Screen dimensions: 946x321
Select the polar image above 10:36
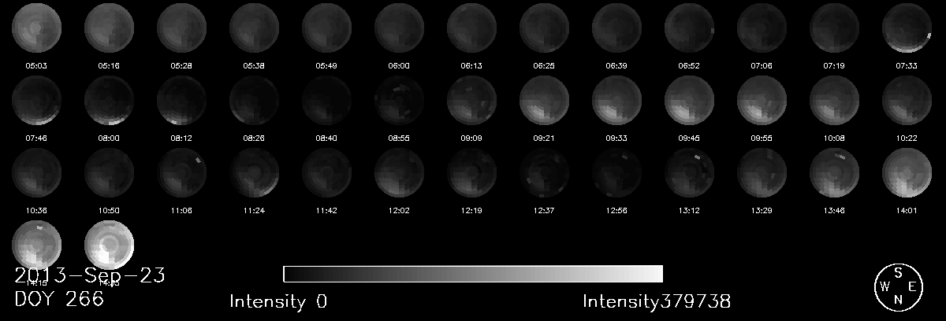tap(37, 173)
